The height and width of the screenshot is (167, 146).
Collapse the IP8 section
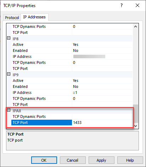coord(9,38)
